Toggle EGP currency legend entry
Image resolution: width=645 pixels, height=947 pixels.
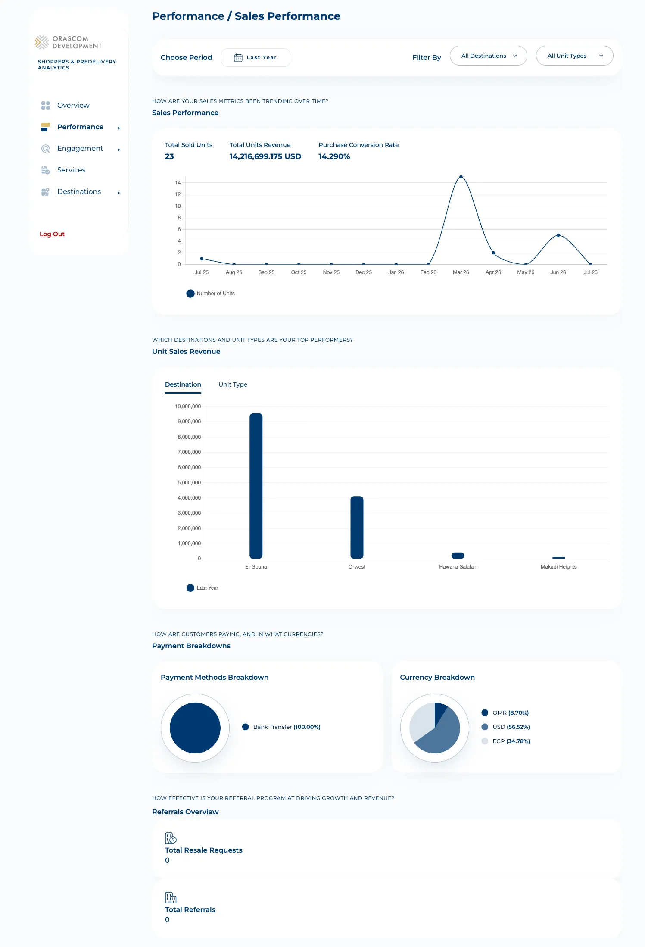point(505,741)
